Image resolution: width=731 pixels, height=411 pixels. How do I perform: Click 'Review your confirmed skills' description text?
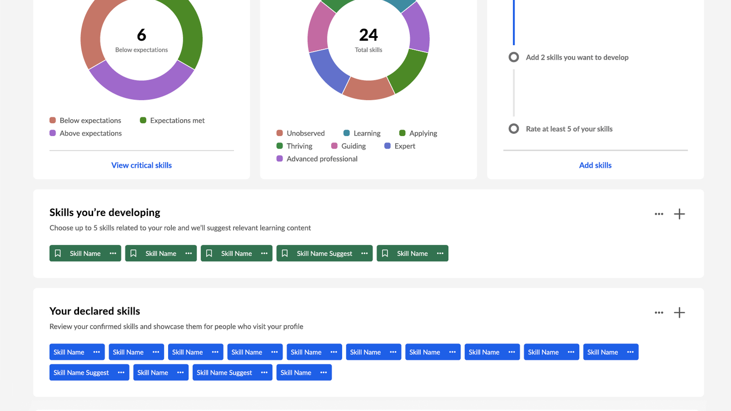coord(176,327)
